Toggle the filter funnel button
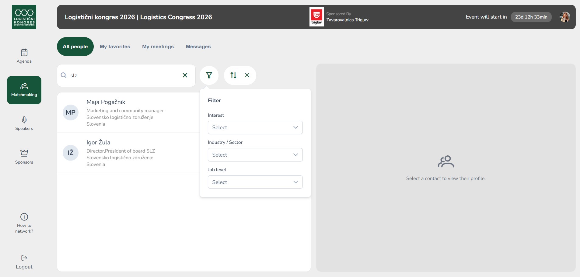580x277 pixels. click(209, 75)
